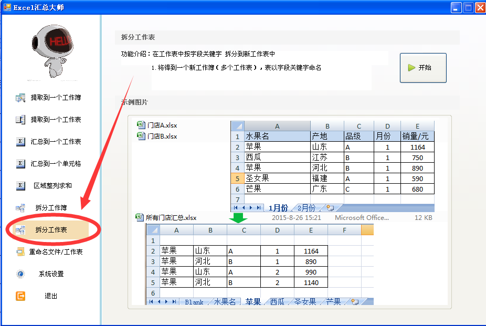
Task: Click the 拆分工作簿 sidebar icon
Action: point(20,208)
